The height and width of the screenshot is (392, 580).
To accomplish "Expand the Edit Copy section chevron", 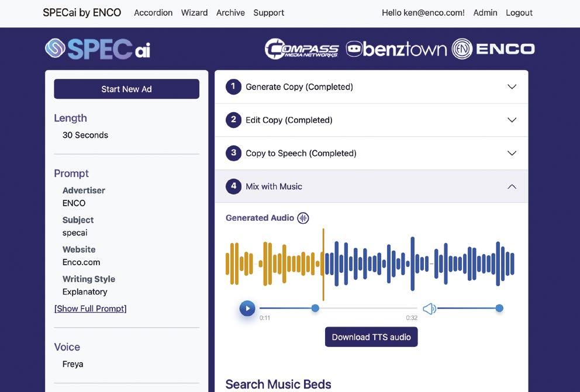I will click(512, 120).
